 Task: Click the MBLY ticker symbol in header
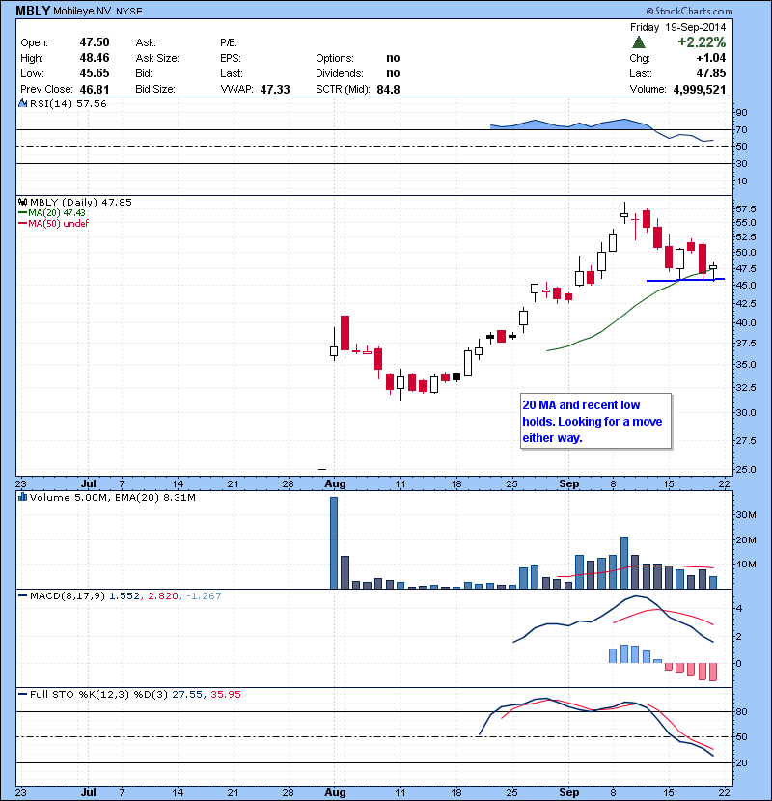click(27, 11)
